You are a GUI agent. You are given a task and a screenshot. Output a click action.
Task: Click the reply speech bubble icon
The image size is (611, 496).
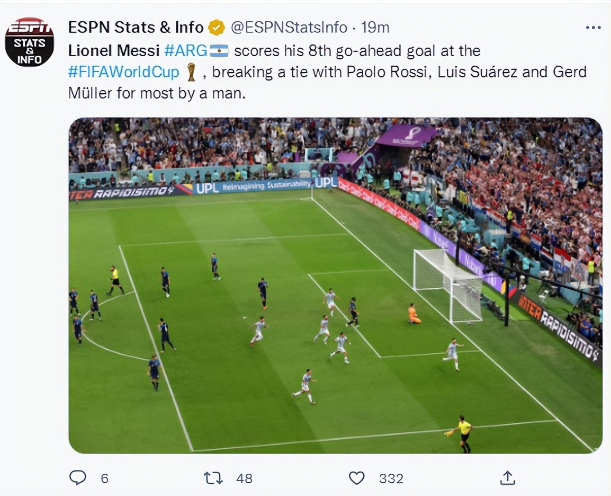click(78, 478)
